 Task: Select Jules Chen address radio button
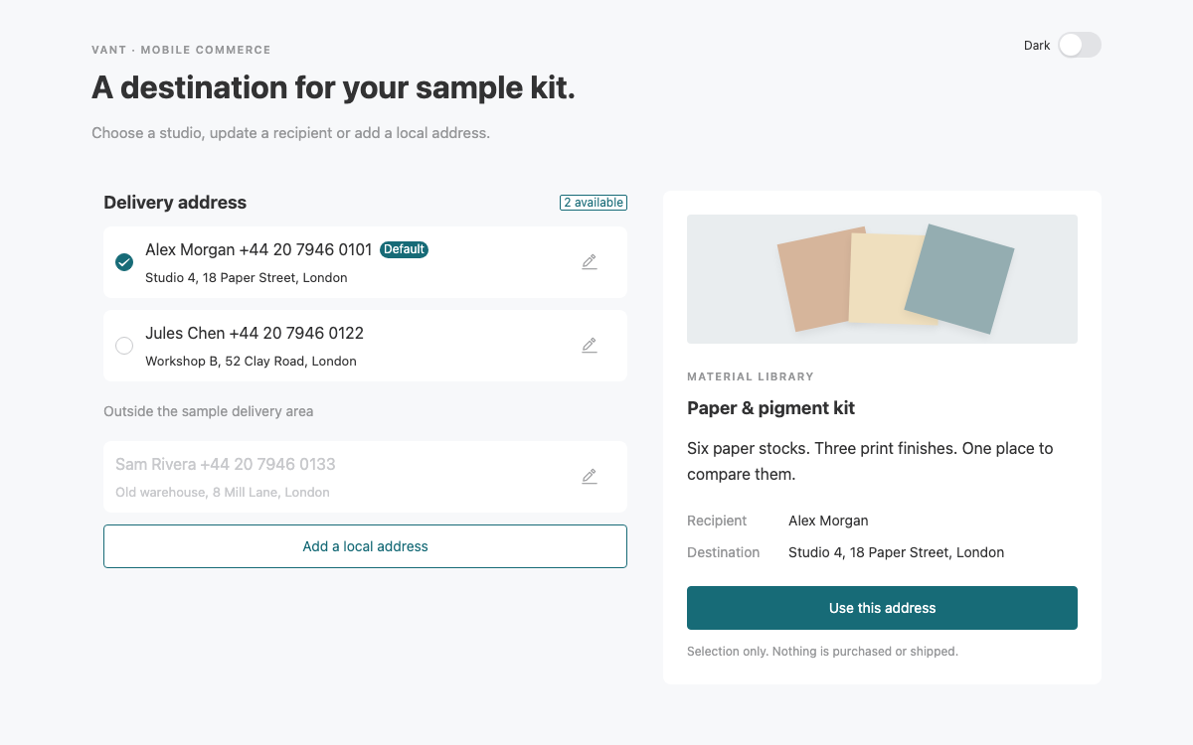click(x=124, y=346)
